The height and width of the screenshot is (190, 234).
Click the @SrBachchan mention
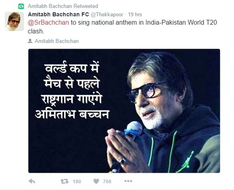coord(48,22)
